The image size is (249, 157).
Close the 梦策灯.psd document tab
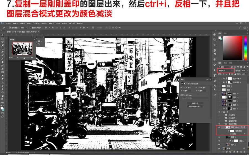point(38,32)
